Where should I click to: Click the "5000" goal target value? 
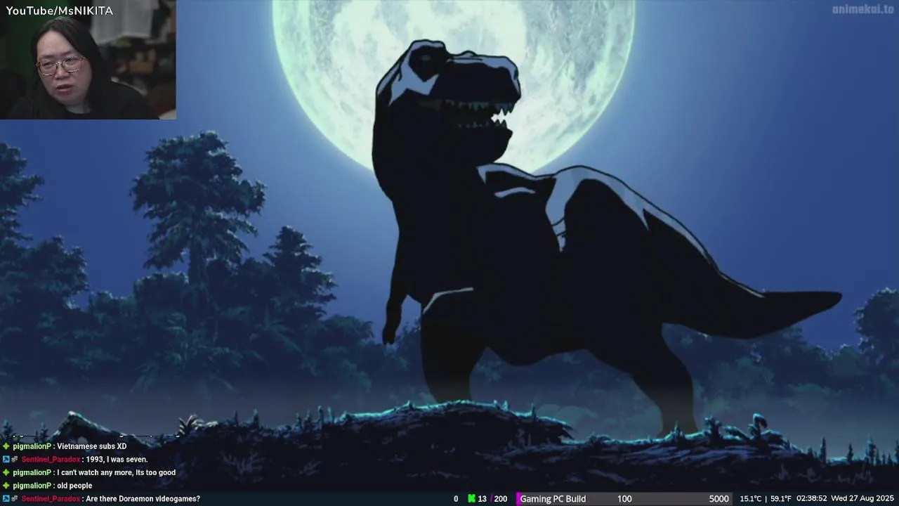718,499
